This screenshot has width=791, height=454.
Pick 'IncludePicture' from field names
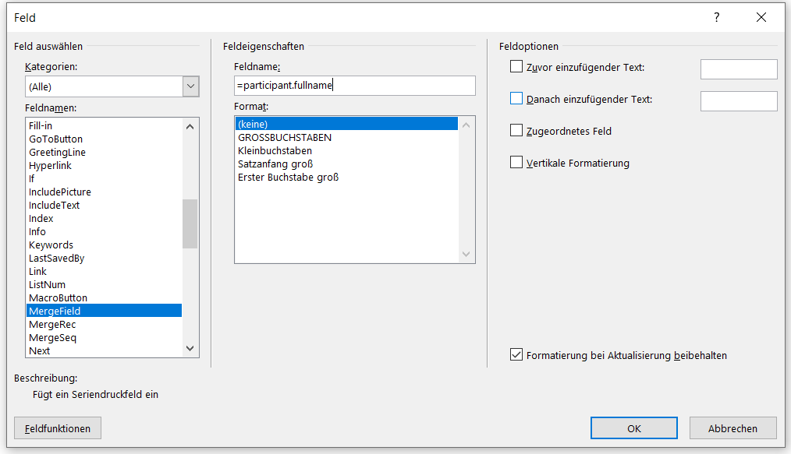point(60,192)
